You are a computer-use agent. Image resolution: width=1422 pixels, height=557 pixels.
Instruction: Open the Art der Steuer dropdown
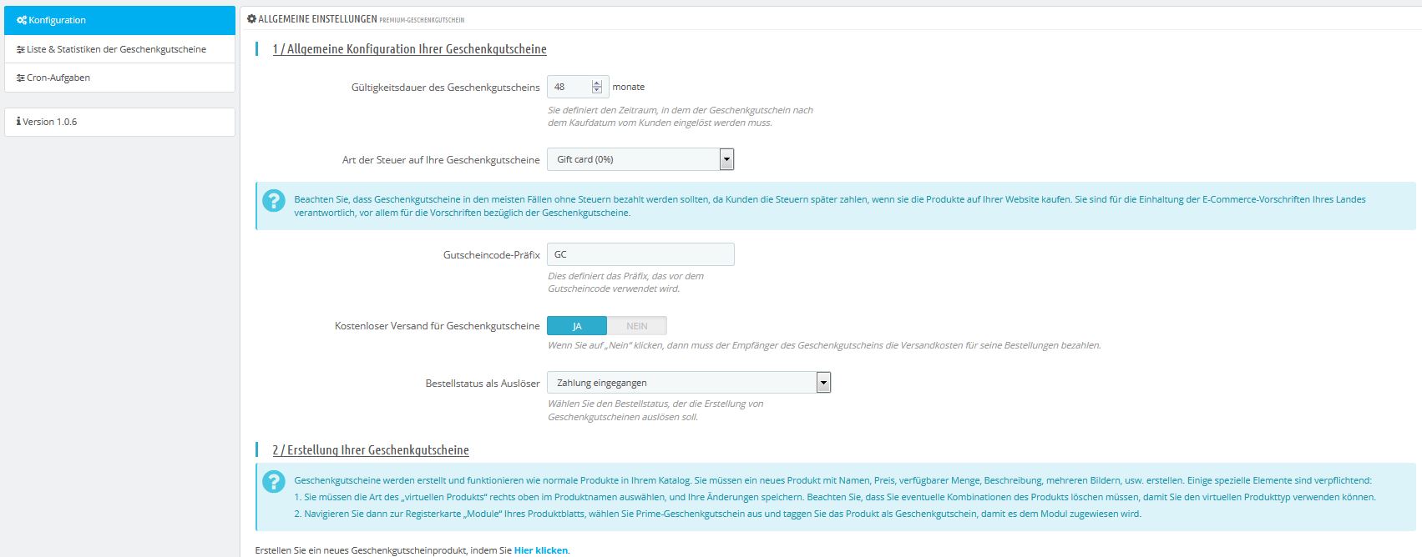640,159
